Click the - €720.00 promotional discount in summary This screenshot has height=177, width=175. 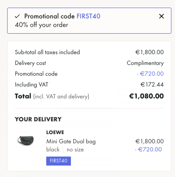click(150, 74)
